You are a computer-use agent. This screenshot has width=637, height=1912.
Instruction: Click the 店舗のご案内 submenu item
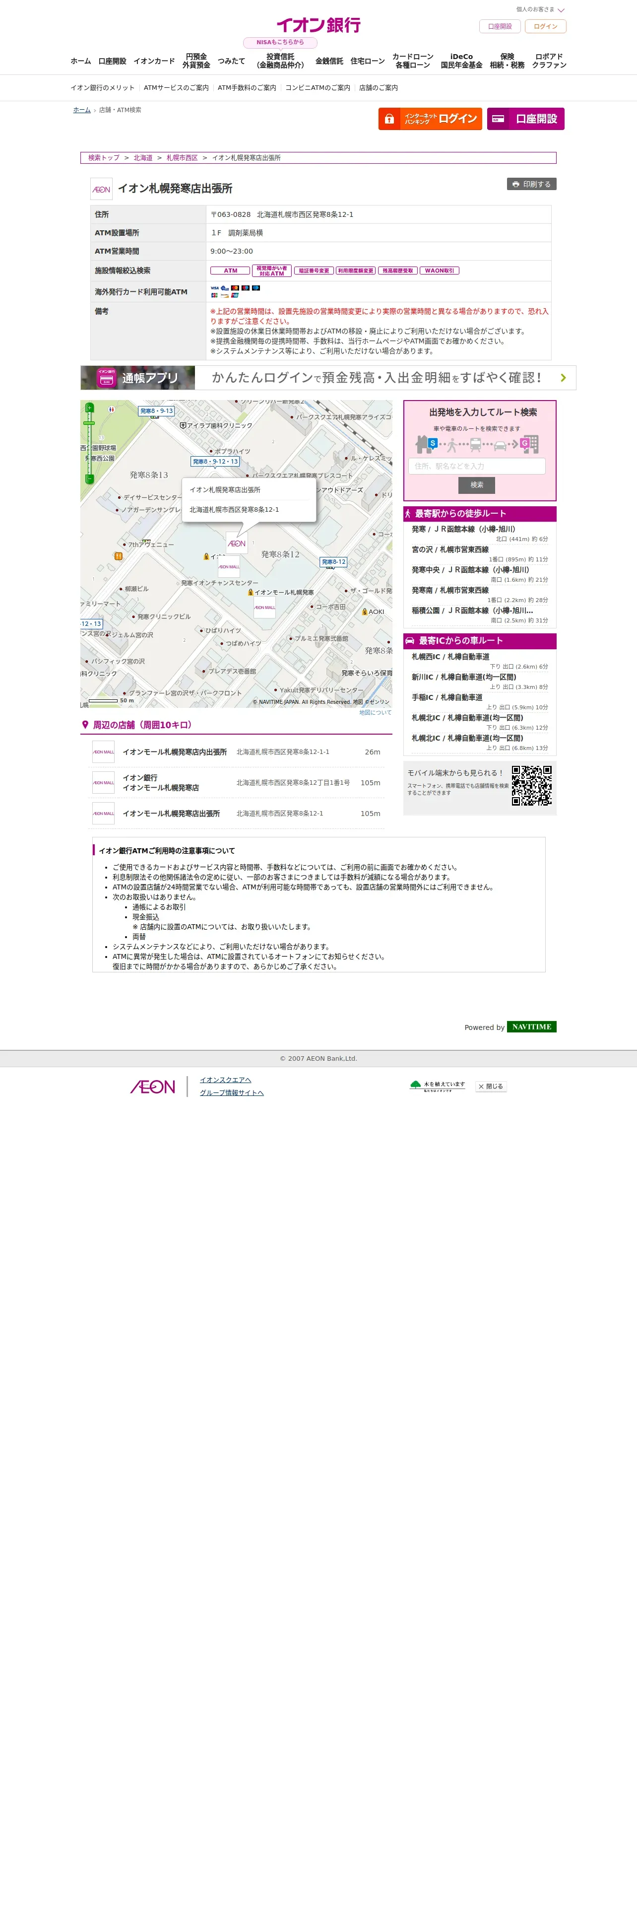378,87
